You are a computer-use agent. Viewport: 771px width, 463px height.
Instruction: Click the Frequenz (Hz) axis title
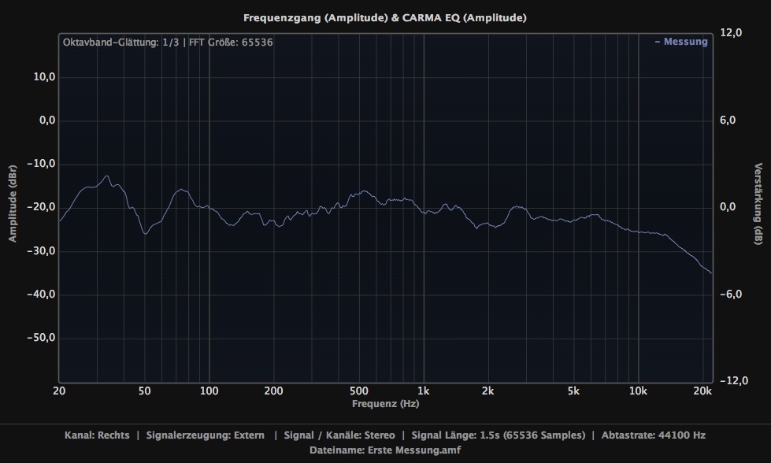pos(385,403)
